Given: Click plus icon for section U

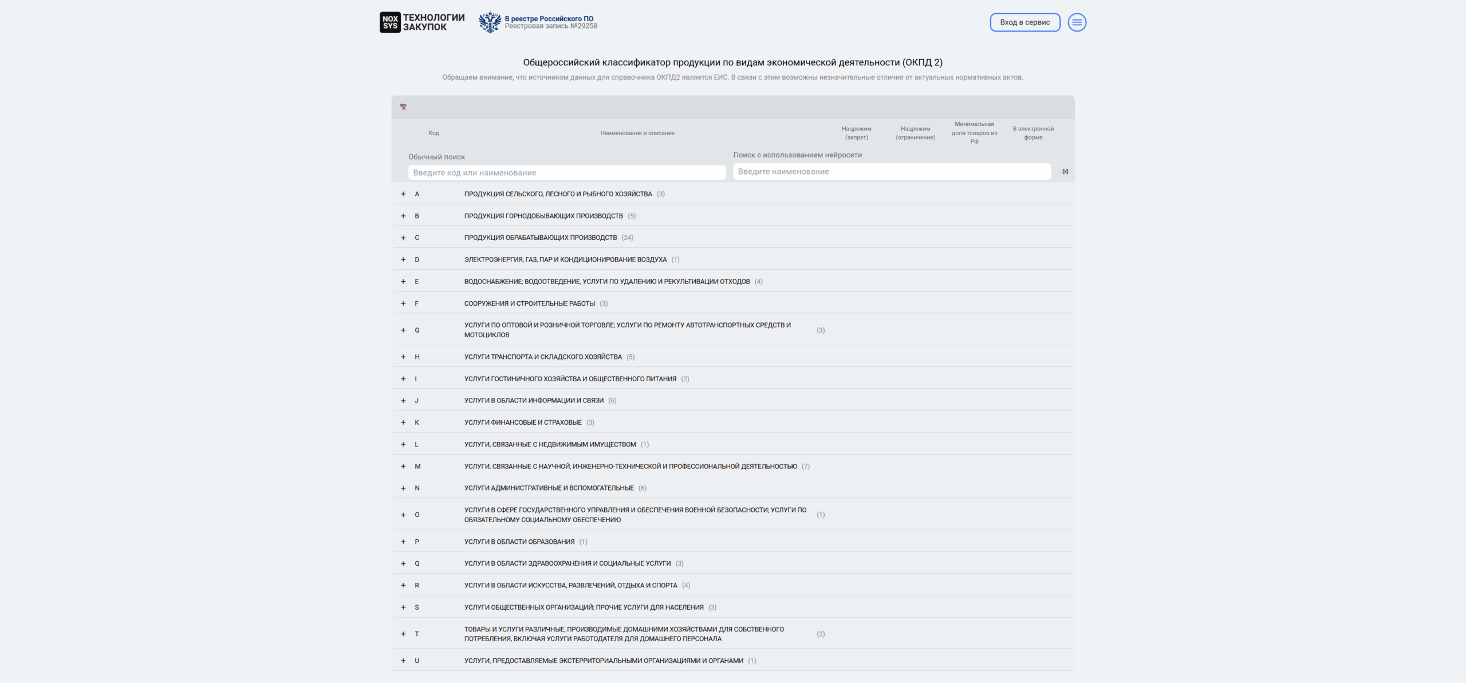Looking at the screenshot, I should pos(403,661).
